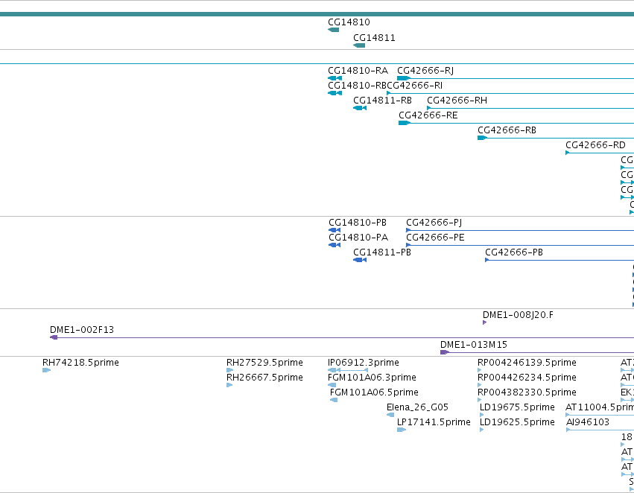Screen dimensions: 634x493
Task: Click the CG42666-PE protein label
Action: pos(435,238)
